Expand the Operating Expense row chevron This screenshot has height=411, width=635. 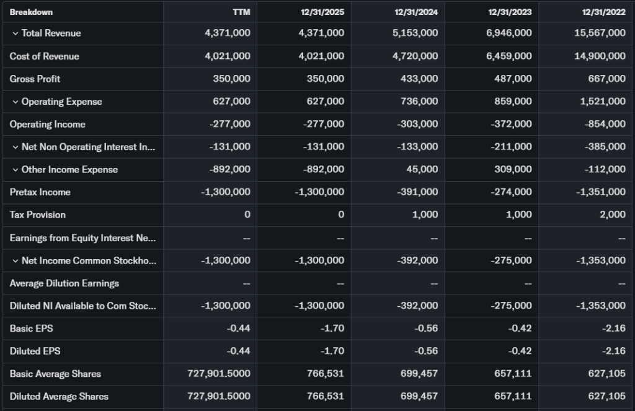(x=16, y=102)
